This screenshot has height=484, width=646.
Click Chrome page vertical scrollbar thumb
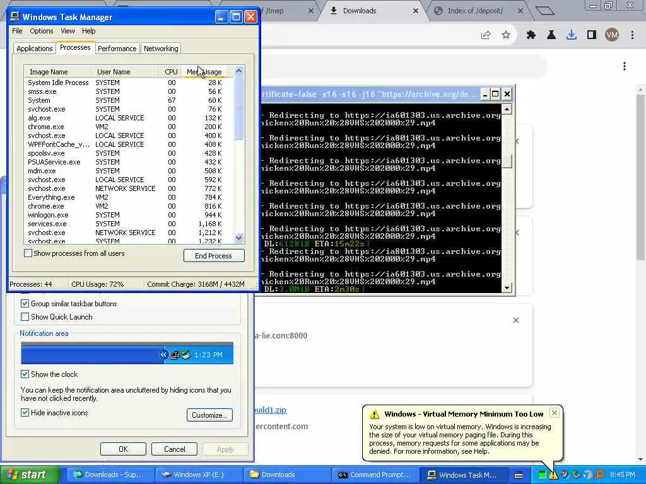[x=640, y=177]
